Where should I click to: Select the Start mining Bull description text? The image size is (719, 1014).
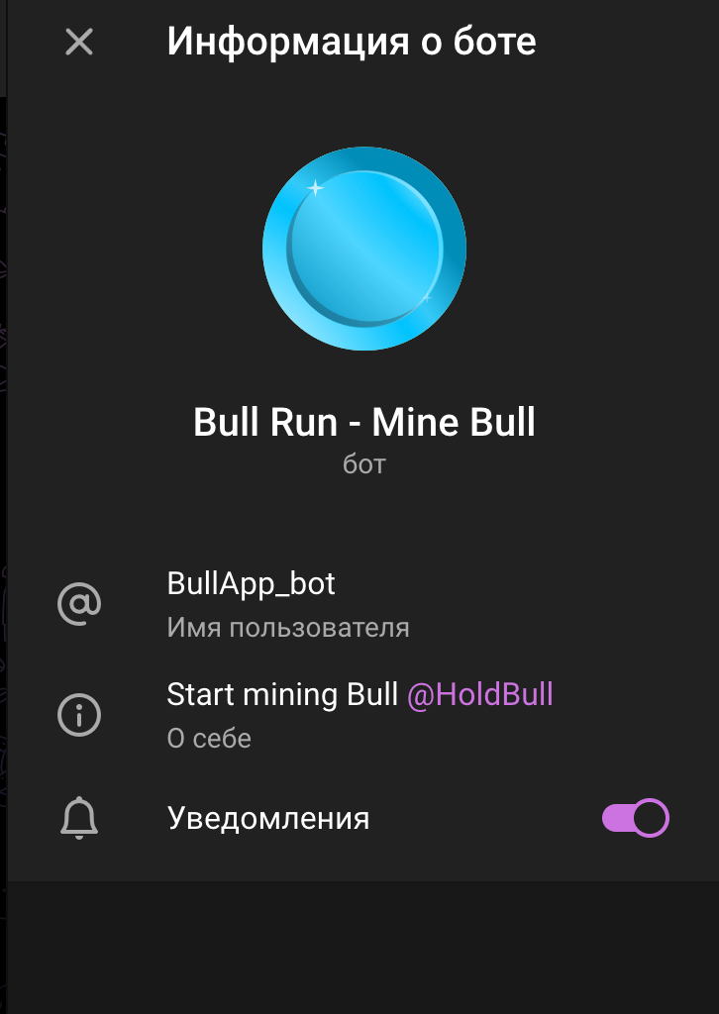click(x=282, y=695)
